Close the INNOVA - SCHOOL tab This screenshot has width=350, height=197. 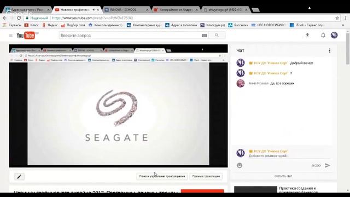tap(147, 10)
